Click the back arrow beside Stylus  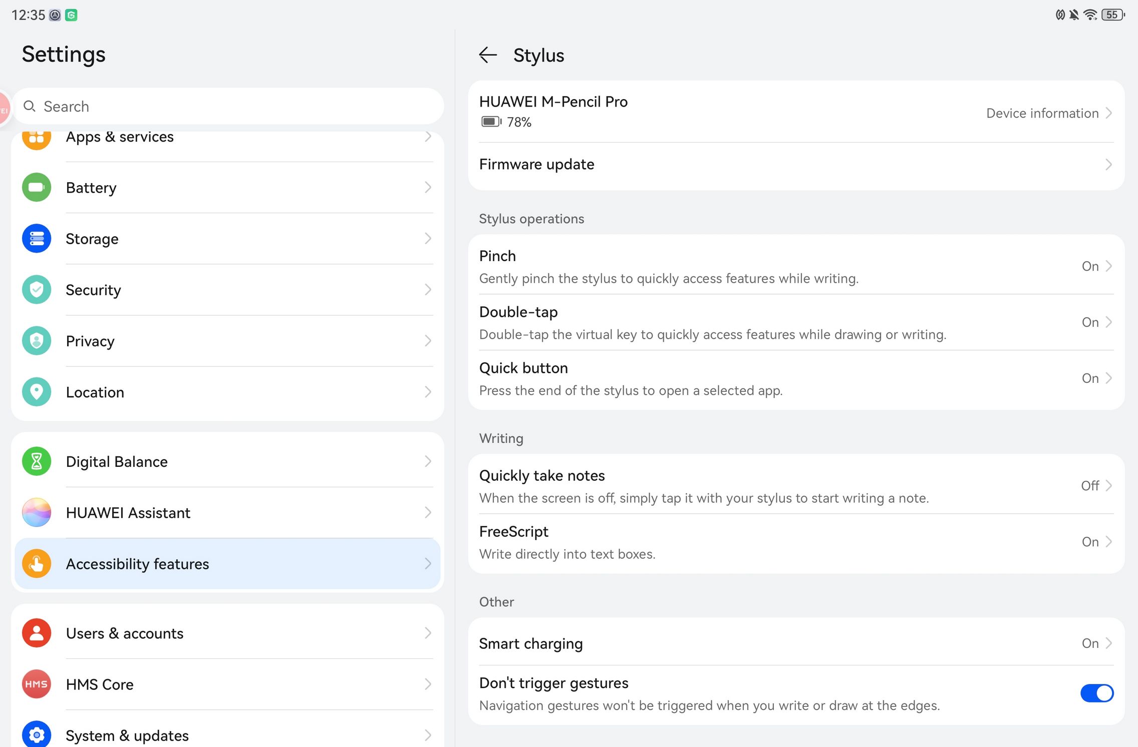point(488,55)
